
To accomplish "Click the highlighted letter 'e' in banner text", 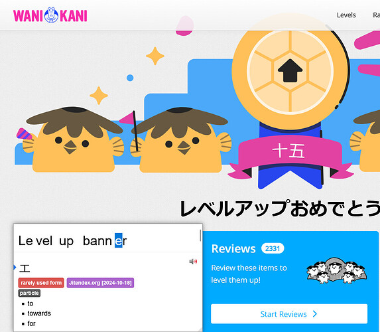I will point(118,240).
